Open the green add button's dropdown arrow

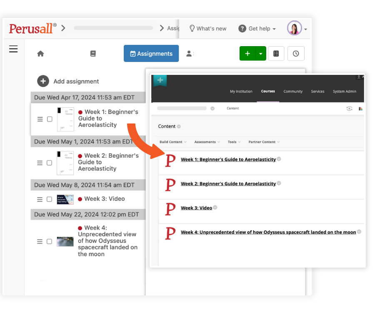(x=260, y=53)
